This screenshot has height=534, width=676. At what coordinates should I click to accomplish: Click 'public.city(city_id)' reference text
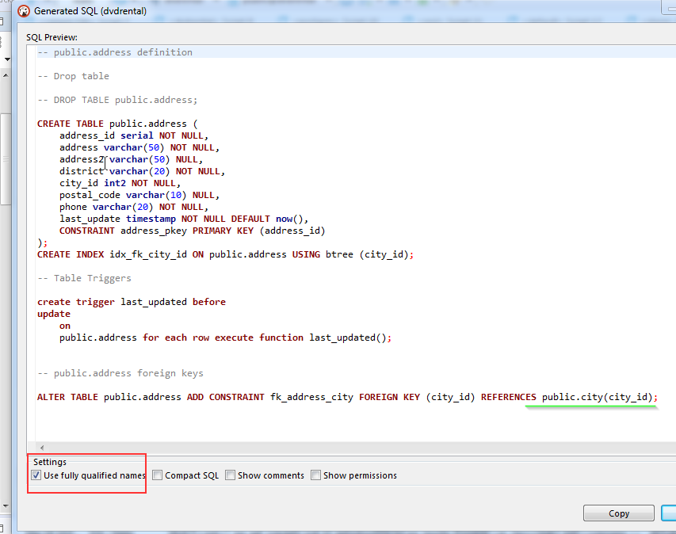tap(597, 397)
